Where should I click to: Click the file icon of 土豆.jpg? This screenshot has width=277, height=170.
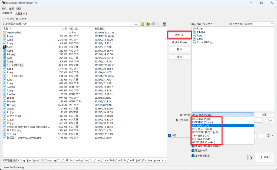click(5, 134)
